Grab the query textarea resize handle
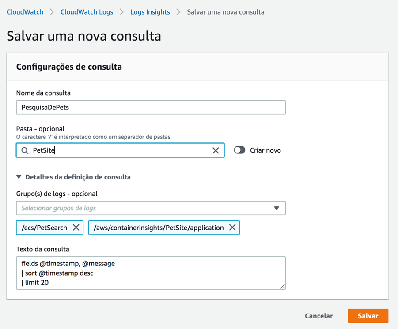Viewport: 398px width, 329px height. tap(282, 287)
